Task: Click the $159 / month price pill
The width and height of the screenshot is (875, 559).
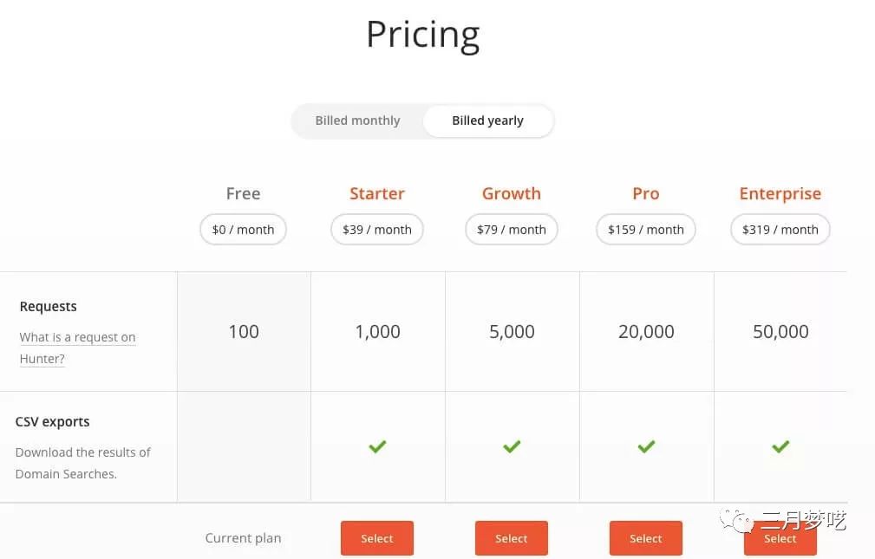Action: [646, 230]
